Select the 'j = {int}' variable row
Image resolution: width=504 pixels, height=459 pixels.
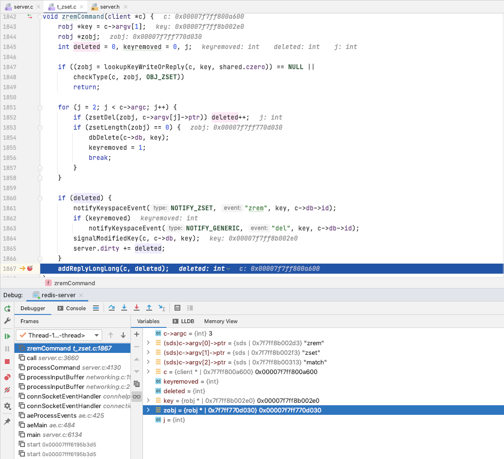click(323, 420)
